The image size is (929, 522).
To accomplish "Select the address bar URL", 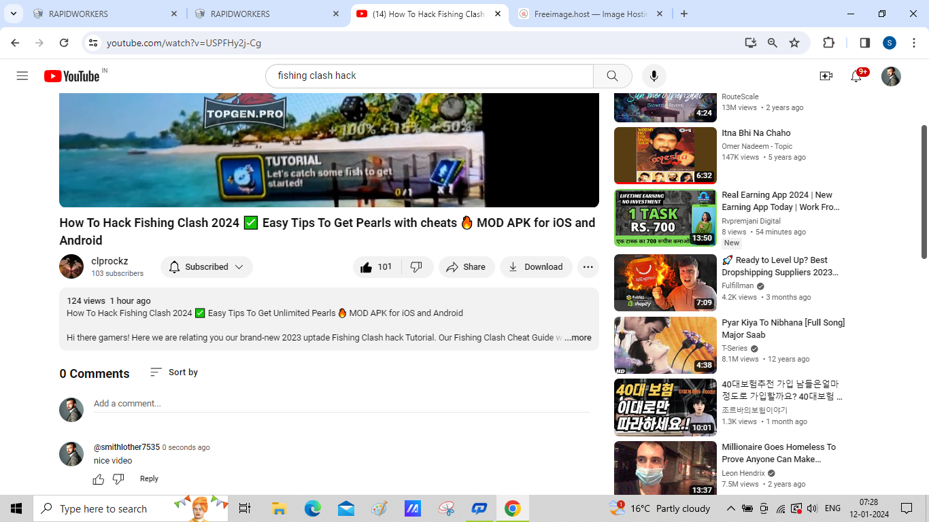I will pos(184,43).
